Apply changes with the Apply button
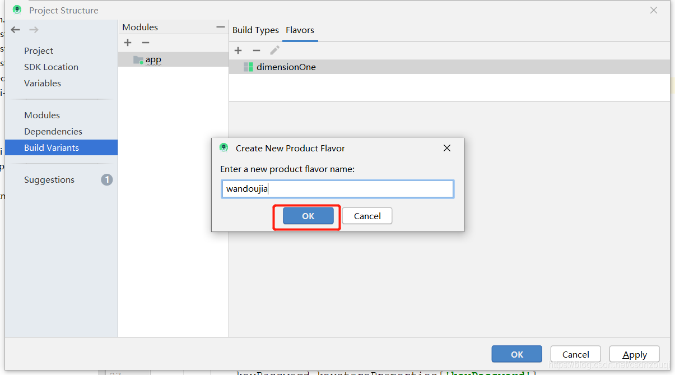The height and width of the screenshot is (375, 675). pyautogui.click(x=635, y=354)
